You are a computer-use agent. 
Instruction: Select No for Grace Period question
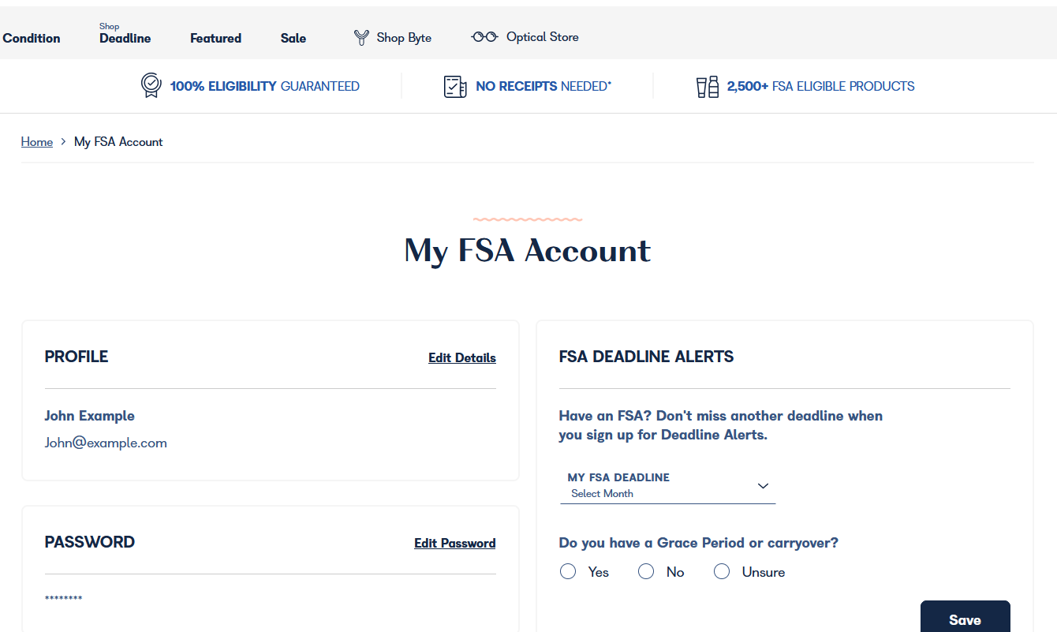646,571
